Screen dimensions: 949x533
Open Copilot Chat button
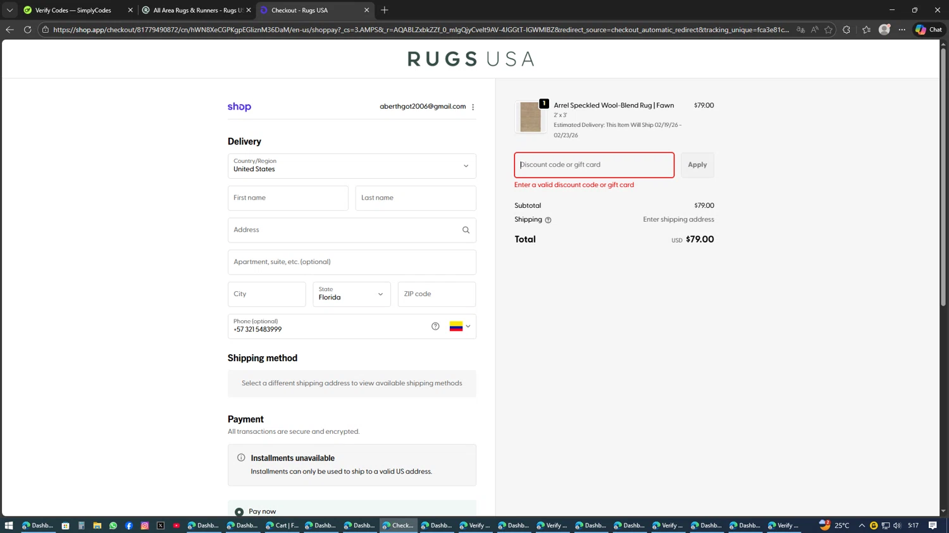click(929, 30)
